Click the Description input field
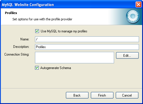Image resolution: width=143 pixels, height=104 pixels. (x=87, y=47)
